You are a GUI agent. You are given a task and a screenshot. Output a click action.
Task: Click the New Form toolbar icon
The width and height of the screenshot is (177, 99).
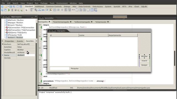(18, 7)
